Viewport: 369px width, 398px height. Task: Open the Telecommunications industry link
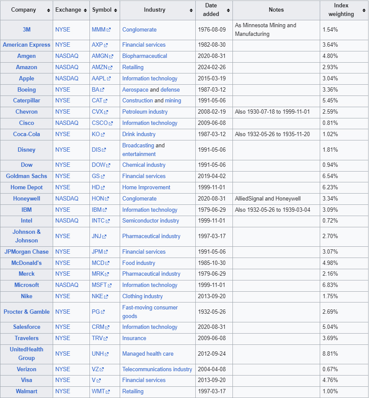[157, 369]
